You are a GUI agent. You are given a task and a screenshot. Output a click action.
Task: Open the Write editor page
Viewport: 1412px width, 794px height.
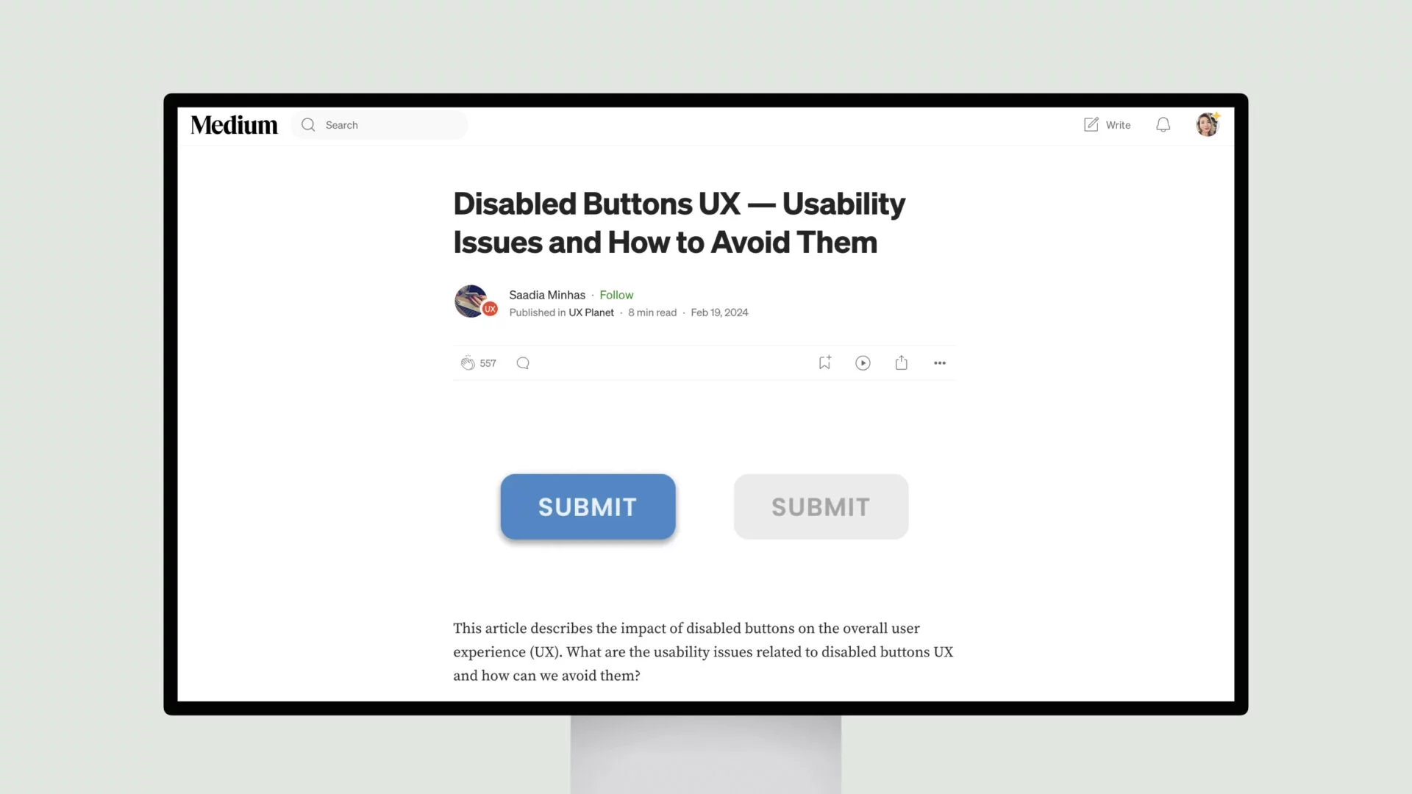click(x=1107, y=124)
